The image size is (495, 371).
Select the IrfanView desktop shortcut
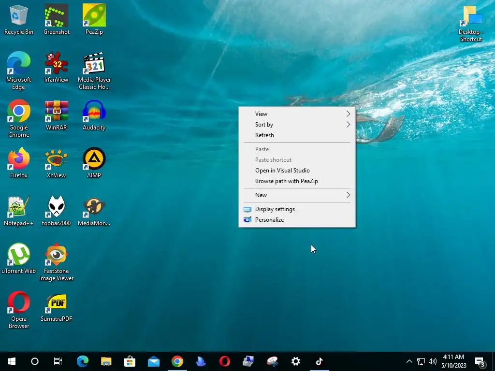56,68
